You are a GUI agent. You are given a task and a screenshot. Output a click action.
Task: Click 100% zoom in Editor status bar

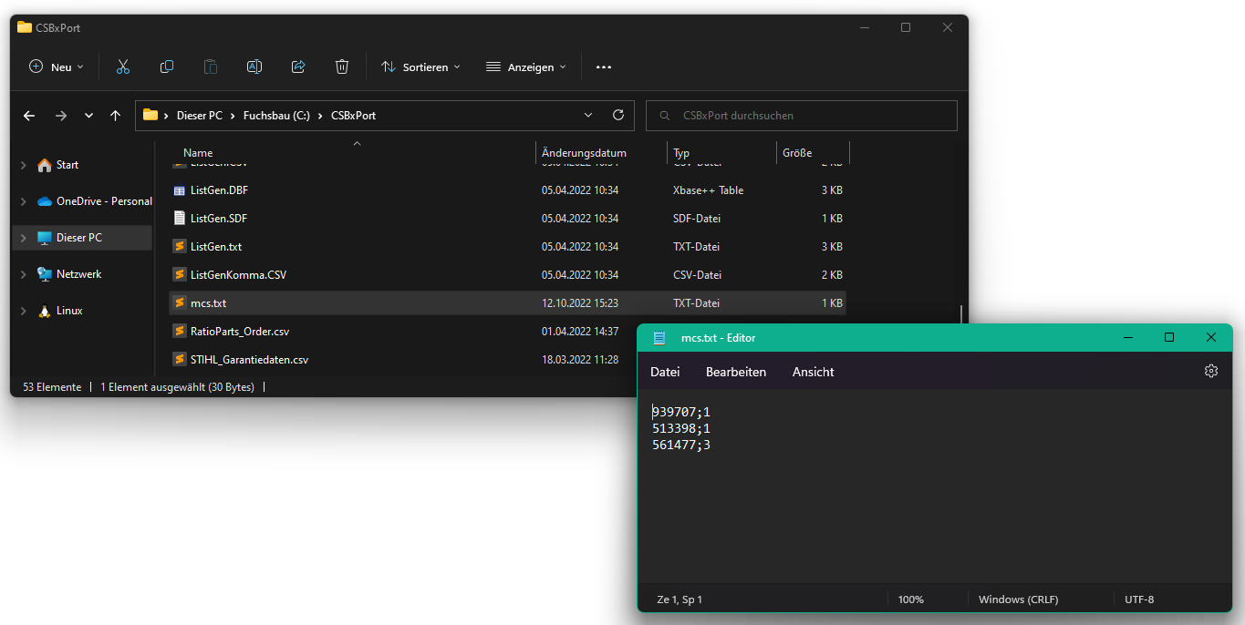[x=911, y=599]
